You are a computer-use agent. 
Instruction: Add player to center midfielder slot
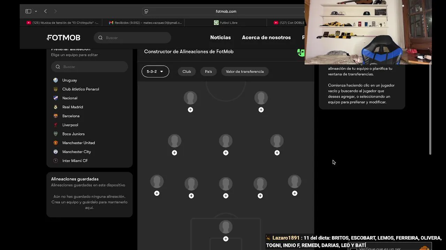[x=226, y=153]
